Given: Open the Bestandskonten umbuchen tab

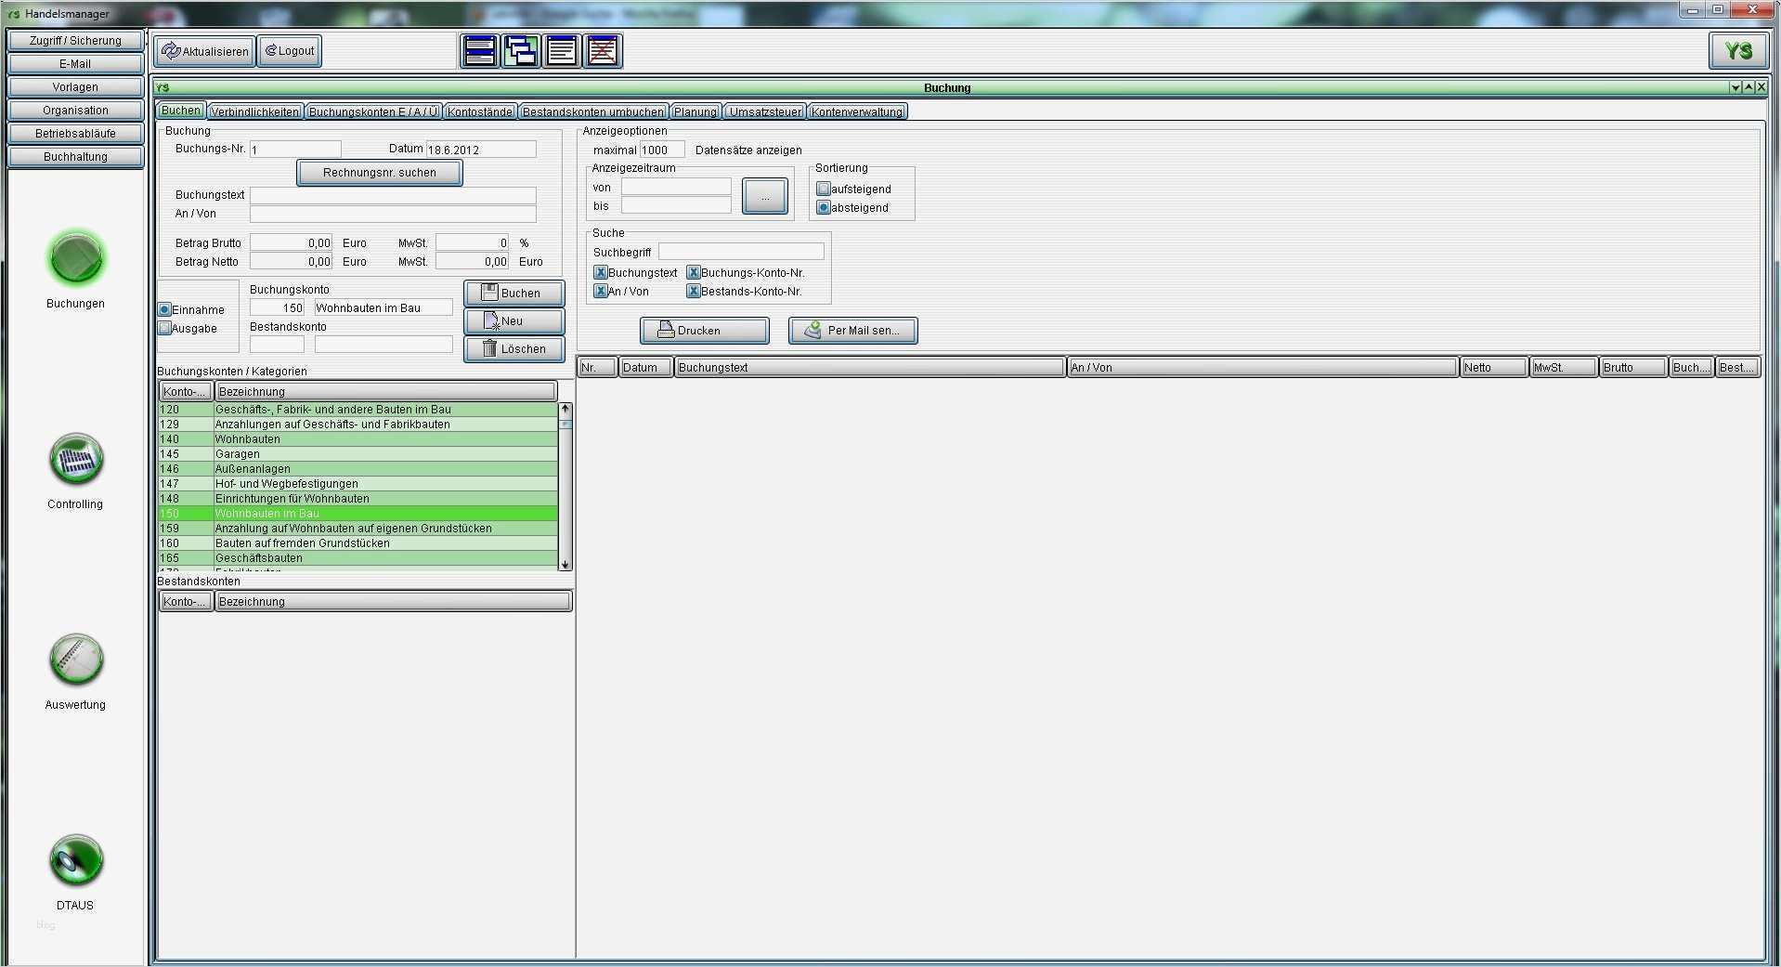Looking at the screenshot, I should pos(593,111).
